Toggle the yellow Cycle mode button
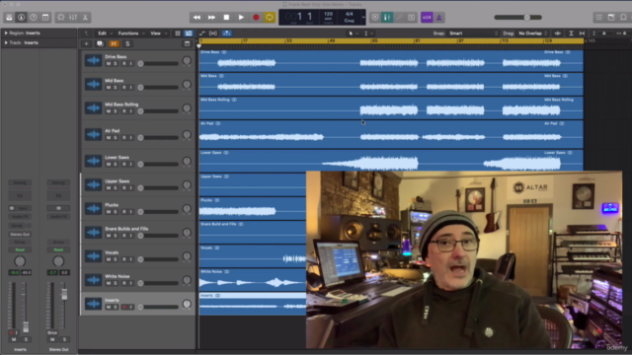 click(x=270, y=18)
